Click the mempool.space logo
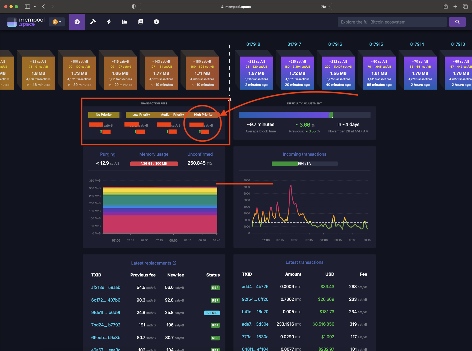Image resolution: width=472 pixels, height=351 pixels. click(x=26, y=22)
